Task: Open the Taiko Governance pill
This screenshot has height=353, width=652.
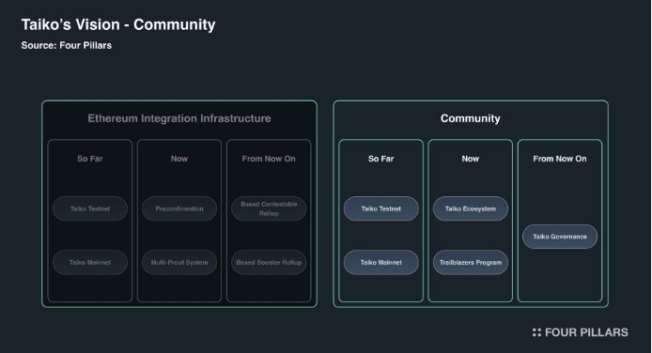Action: [x=560, y=237]
